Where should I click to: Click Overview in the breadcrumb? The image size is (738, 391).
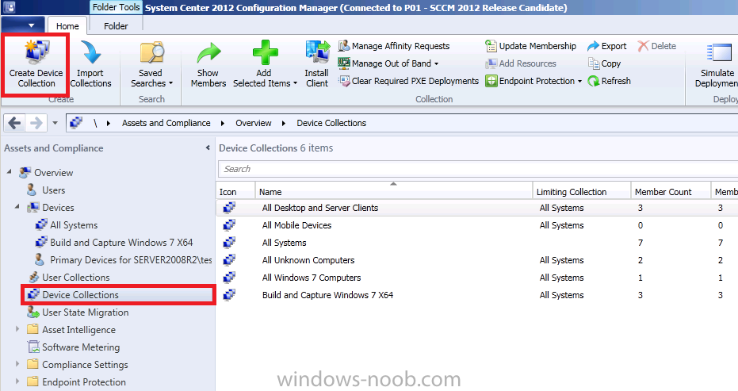click(x=253, y=123)
